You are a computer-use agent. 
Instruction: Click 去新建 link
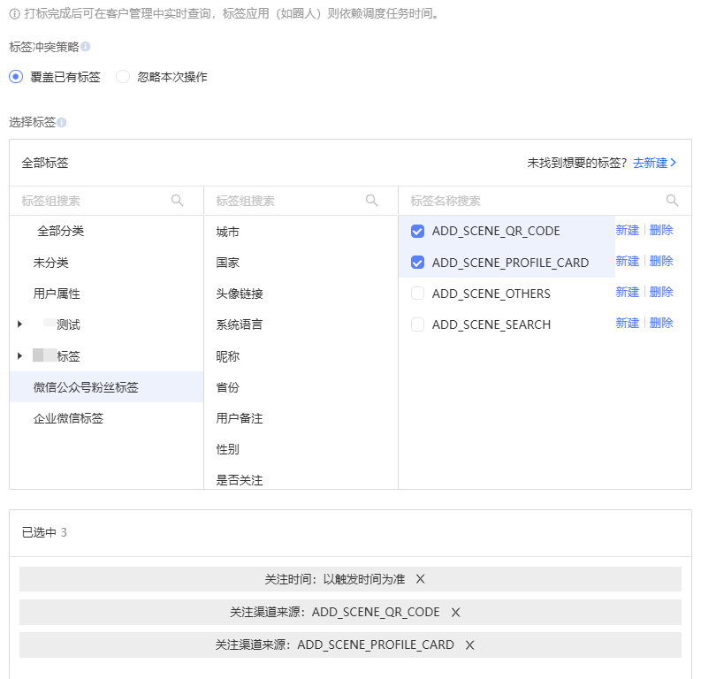654,163
